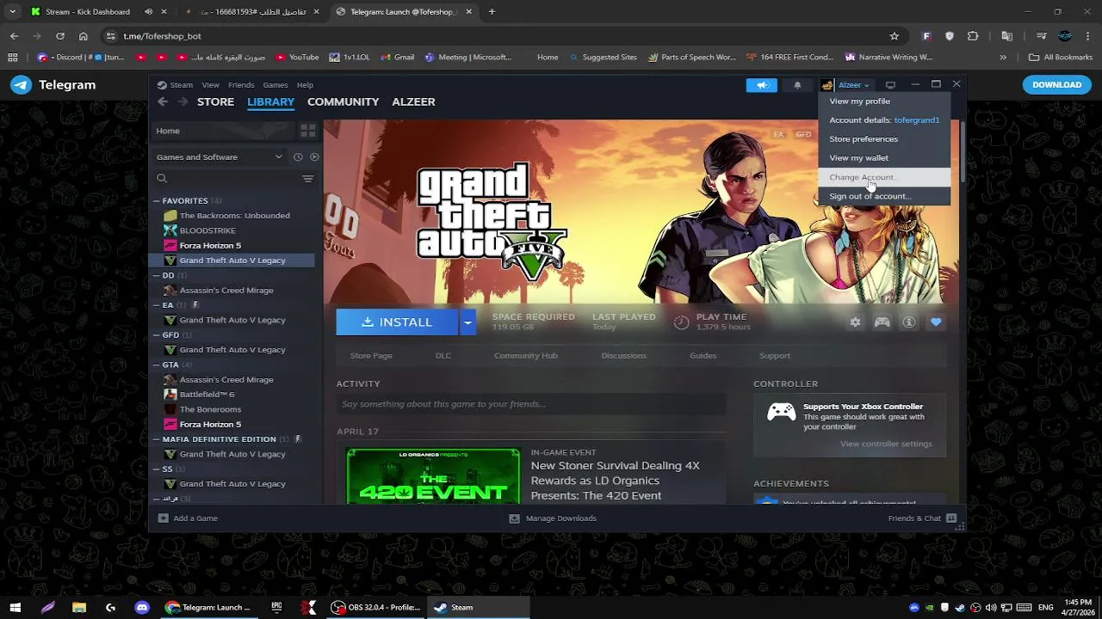Click Telegram DOWNLOAD button in browser
The width and height of the screenshot is (1102, 619).
tap(1056, 85)
